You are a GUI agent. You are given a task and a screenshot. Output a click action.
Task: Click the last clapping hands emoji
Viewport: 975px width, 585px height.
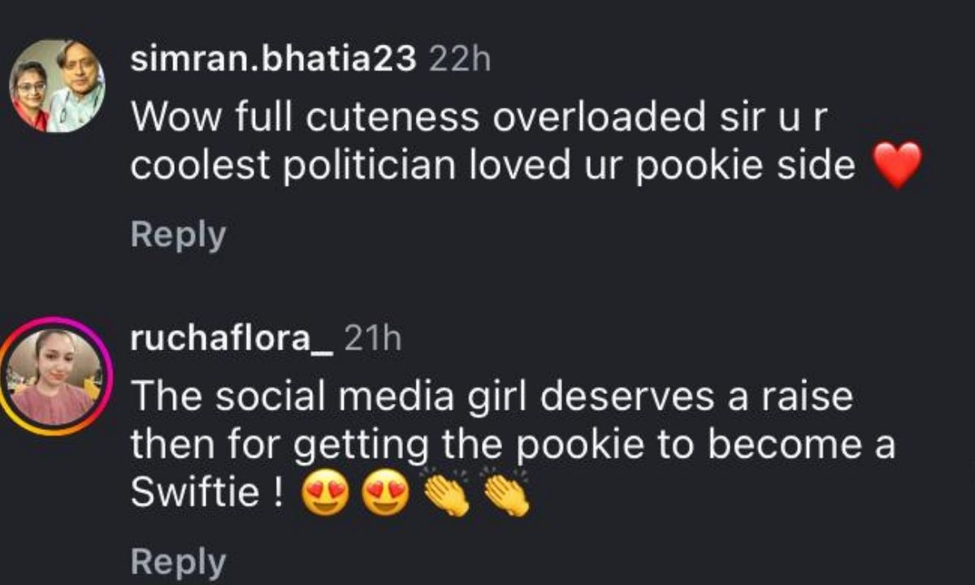click(505, 493)
